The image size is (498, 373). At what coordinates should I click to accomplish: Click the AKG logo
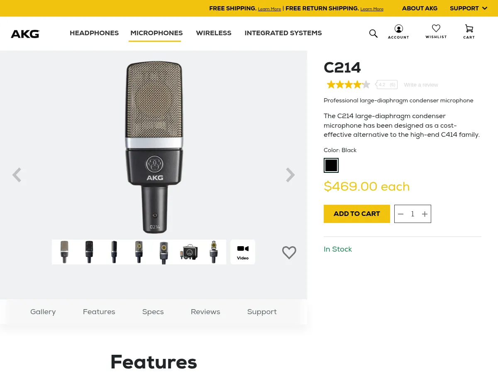coord(25,34)
